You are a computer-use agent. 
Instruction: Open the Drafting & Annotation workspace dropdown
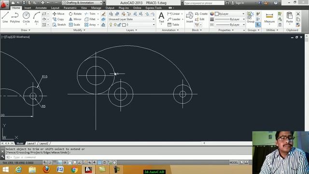[x=83, y=3]
